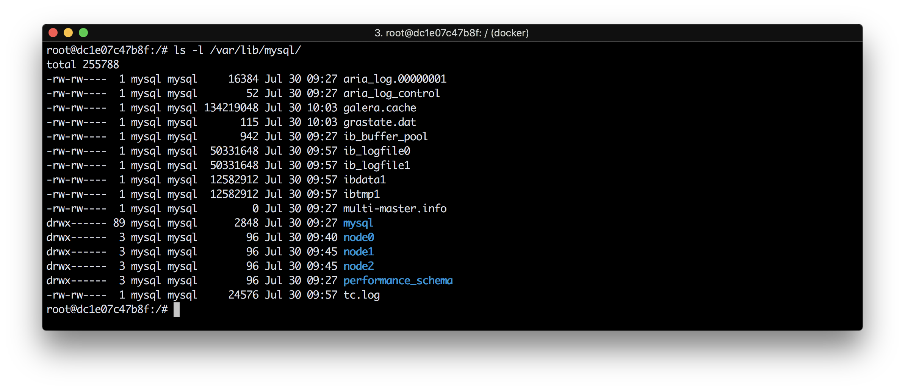Click the galera.cache file name

(x=379, y=108)
